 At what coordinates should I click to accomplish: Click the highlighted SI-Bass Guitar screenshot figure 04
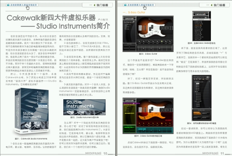[x=148, y=116]
